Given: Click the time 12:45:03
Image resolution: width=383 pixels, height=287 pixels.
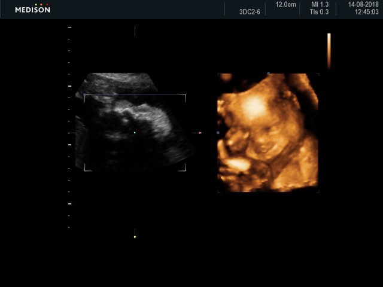Looking at the screenshot, I should pos(366,12).
